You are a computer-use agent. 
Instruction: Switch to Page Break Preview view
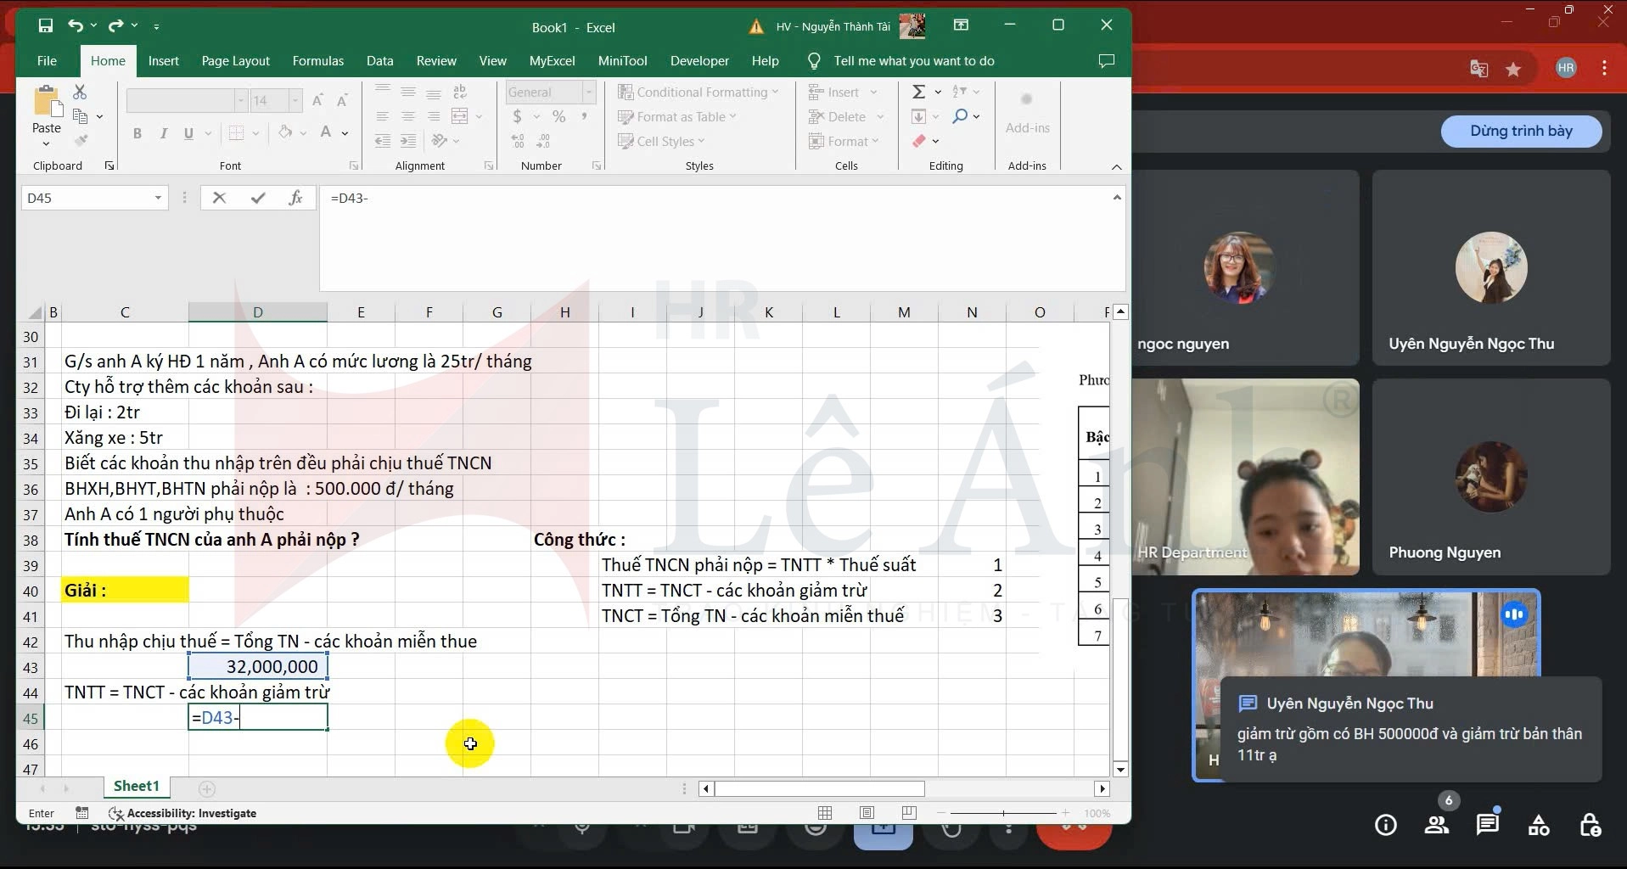click(909, 813)
